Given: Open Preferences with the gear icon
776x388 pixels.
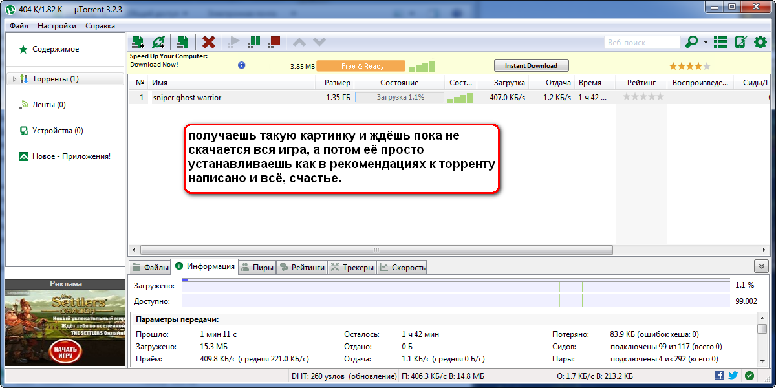Looking at the screenshot, I should 760,42.
